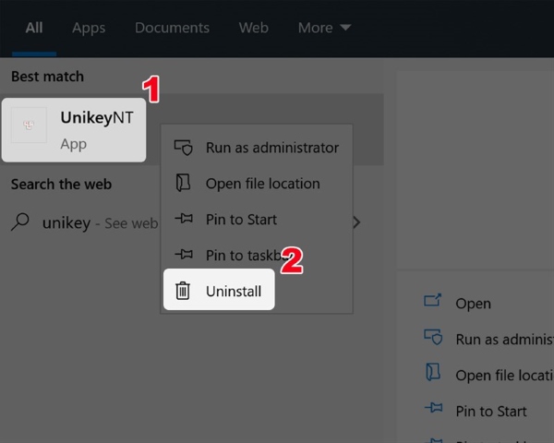Screen dimensions: 554x443
Task: Select Uninstall label in the context menu
Action: click(x=234, y=292)
